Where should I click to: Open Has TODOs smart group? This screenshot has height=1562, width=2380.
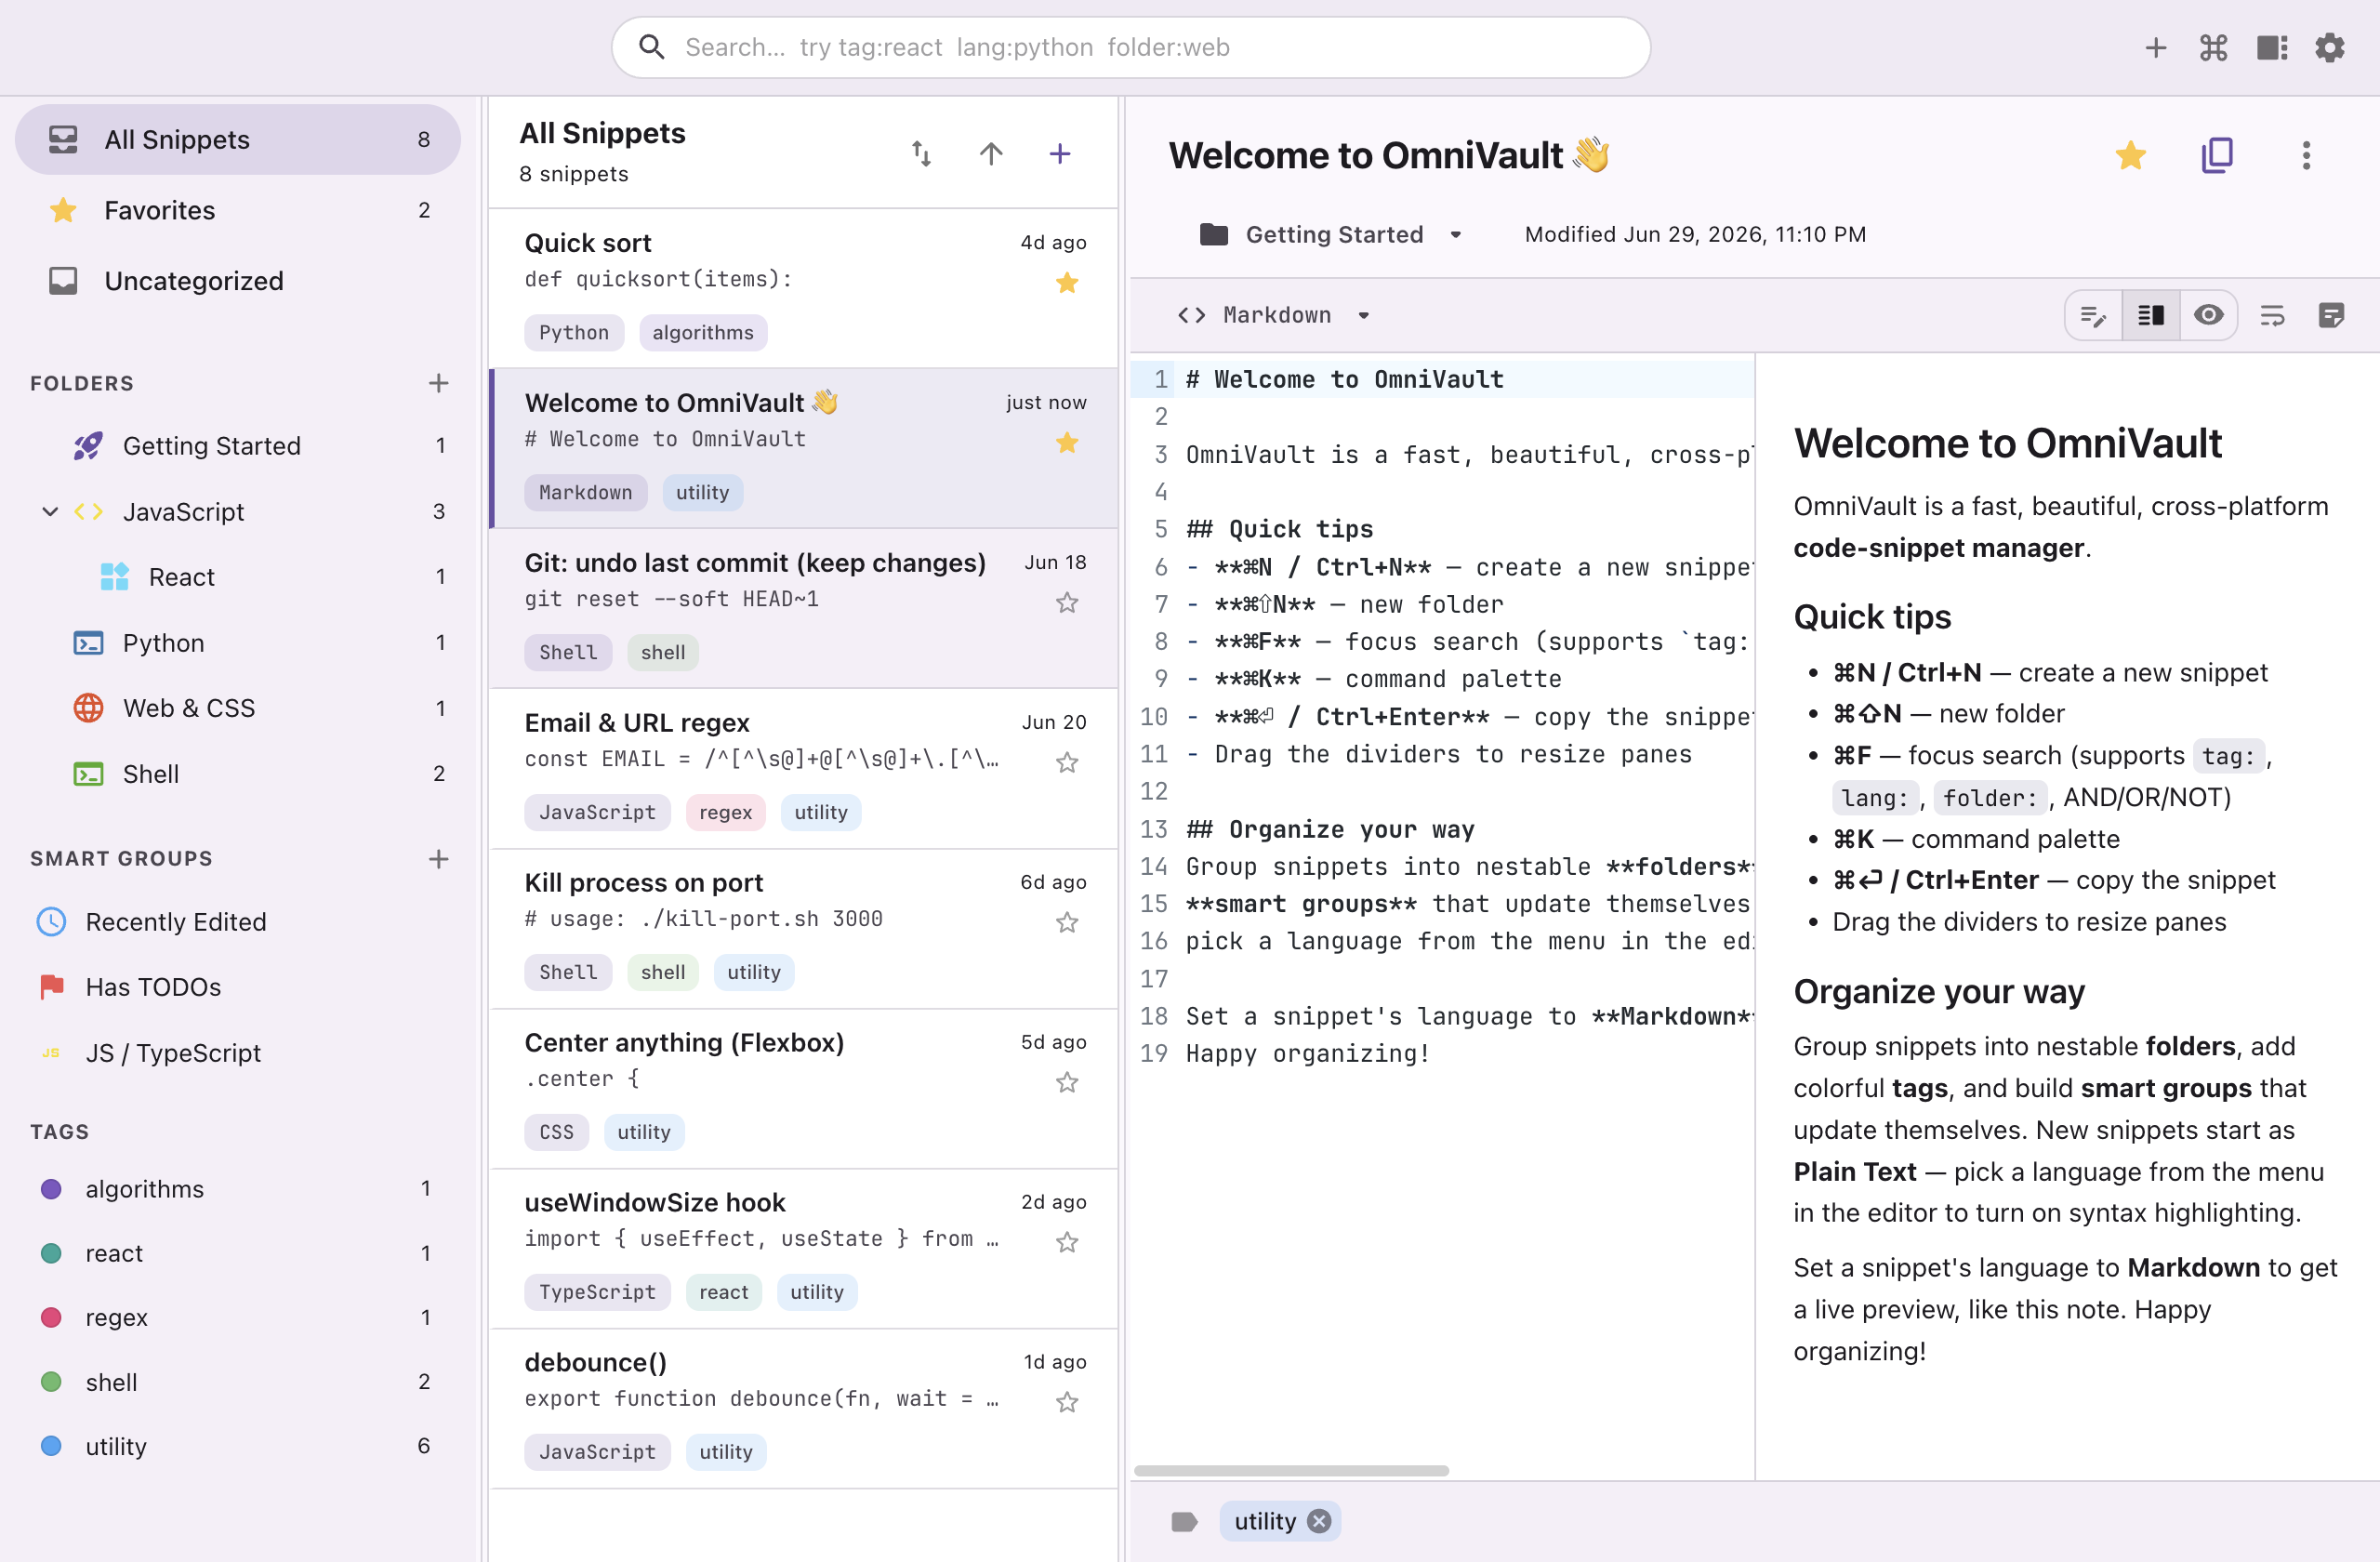238,987
